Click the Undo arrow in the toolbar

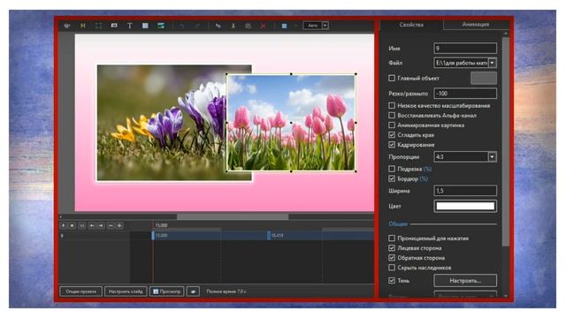point(181,26)
